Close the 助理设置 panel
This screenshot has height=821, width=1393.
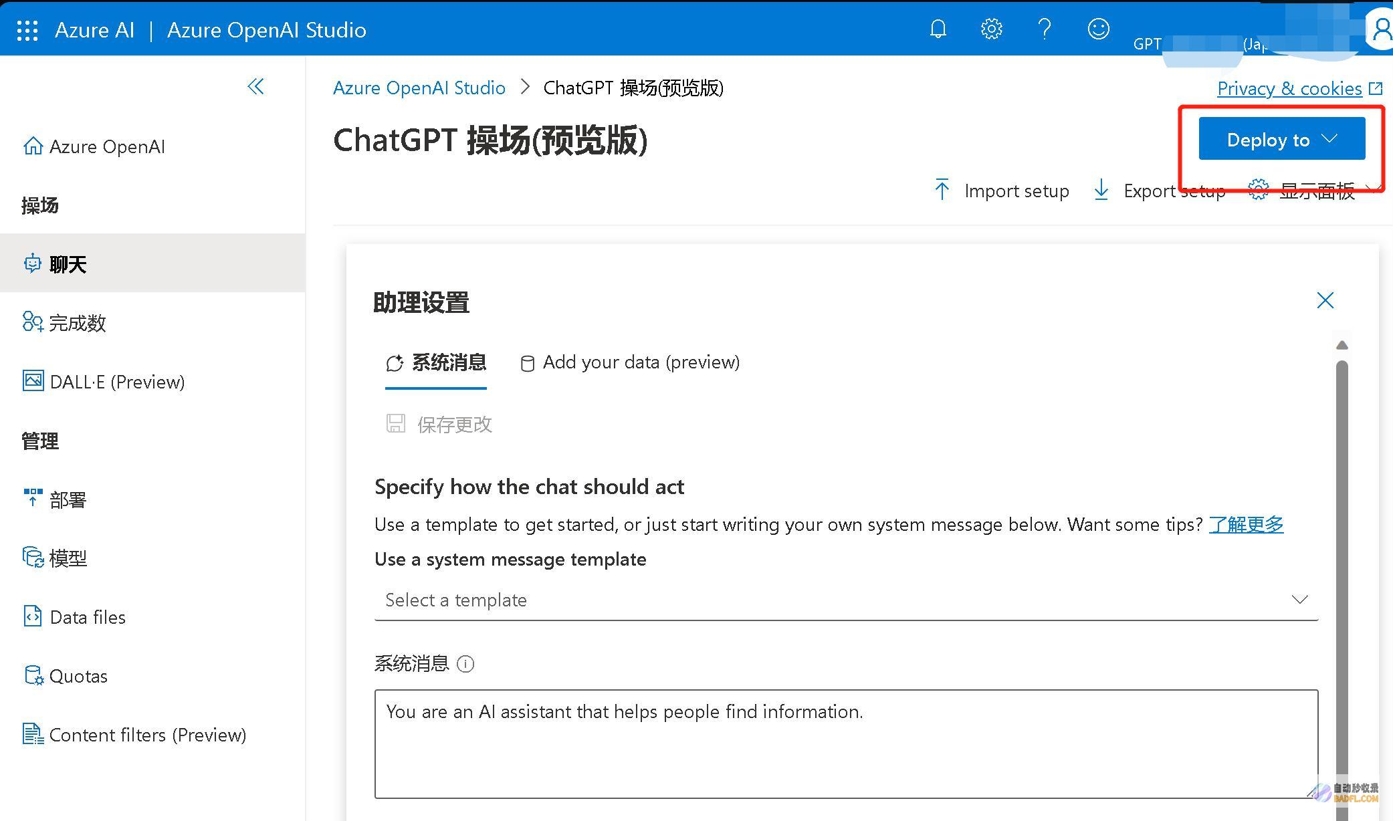coord(1325,300)
